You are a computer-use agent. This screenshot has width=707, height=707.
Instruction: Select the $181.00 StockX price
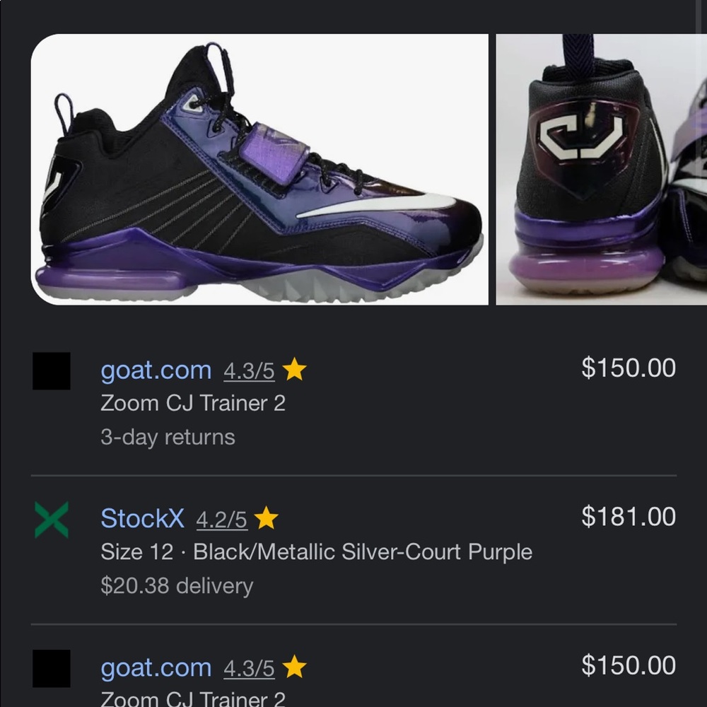pos(629,517)
